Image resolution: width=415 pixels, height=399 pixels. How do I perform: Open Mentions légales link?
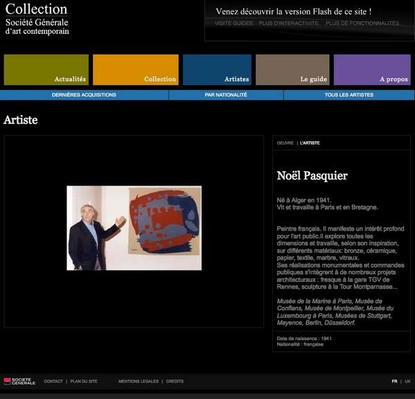point(139,381)
